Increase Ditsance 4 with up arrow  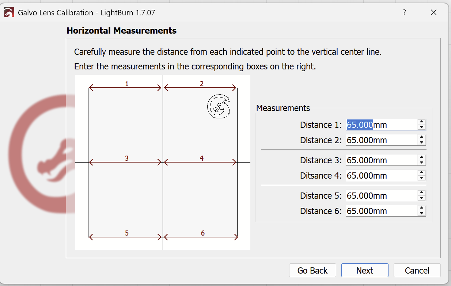click(x=422, y=173)
